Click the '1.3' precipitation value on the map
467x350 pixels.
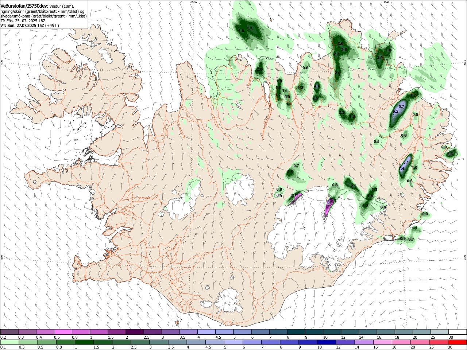[x=374, y=189]
